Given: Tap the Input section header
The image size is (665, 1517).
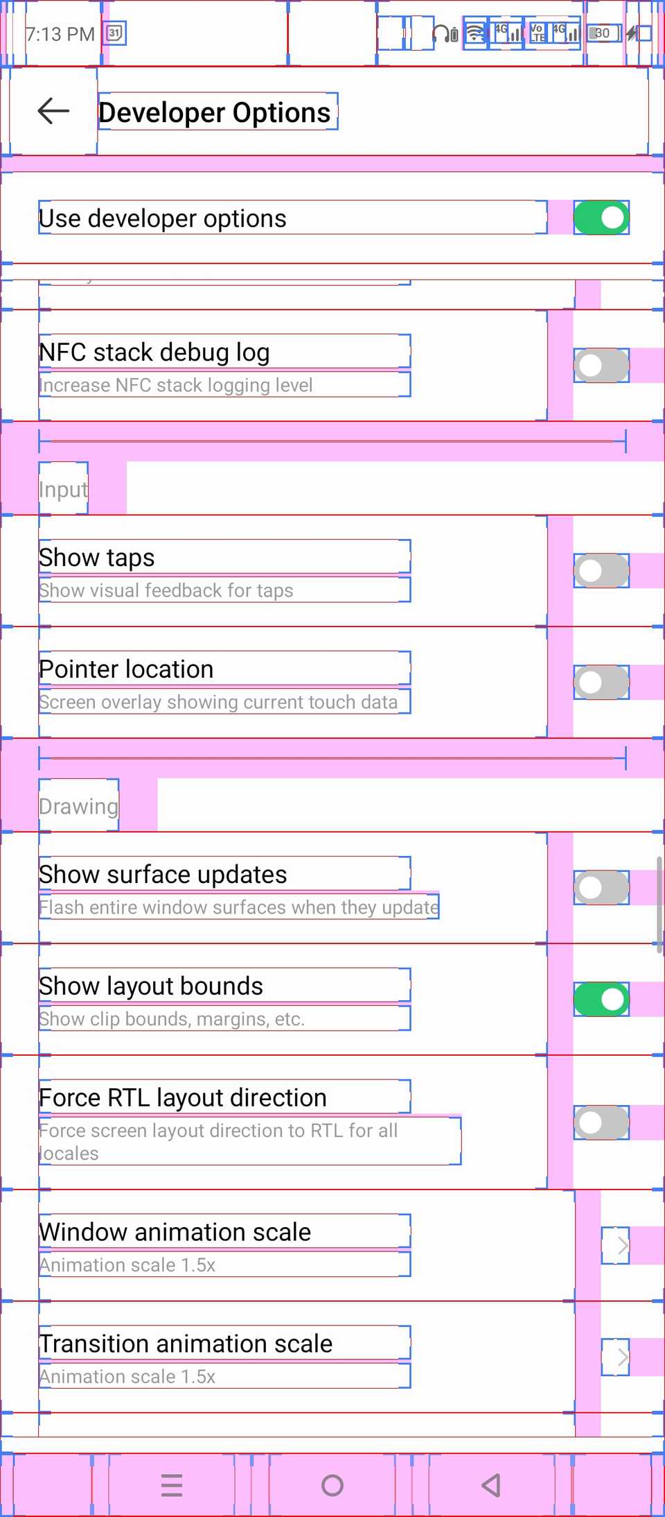Looking at the screenshot, I should 63,489.
